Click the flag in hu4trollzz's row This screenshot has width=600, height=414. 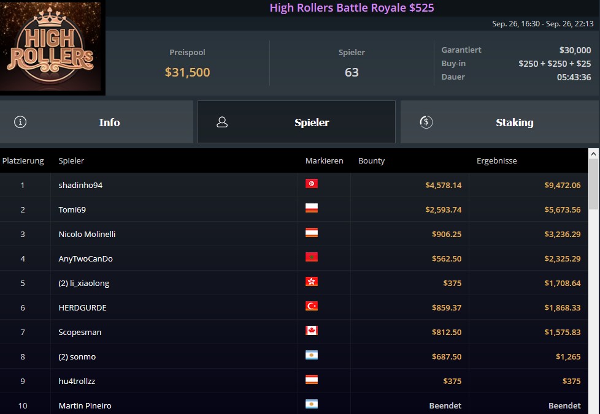point(312,380)
